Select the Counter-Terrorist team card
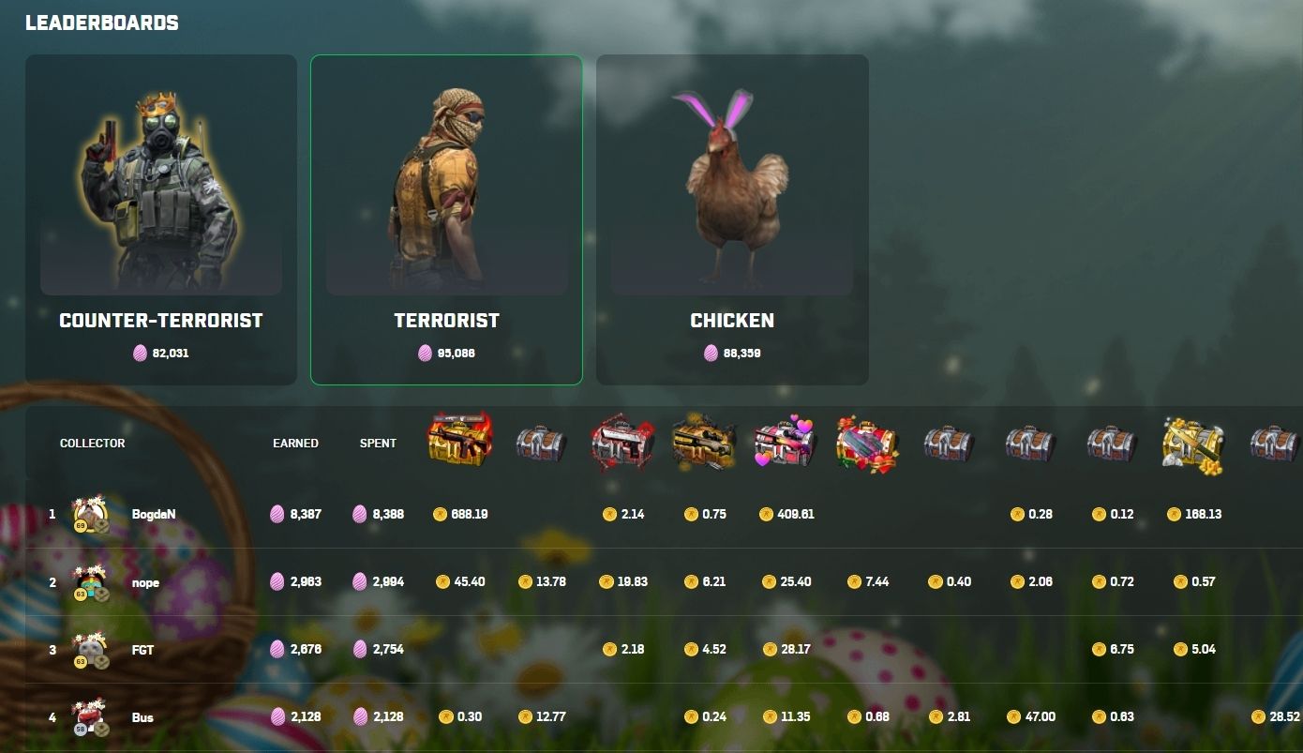The width and height of the screenshot is (1303, 753). [x=161, y=219]
